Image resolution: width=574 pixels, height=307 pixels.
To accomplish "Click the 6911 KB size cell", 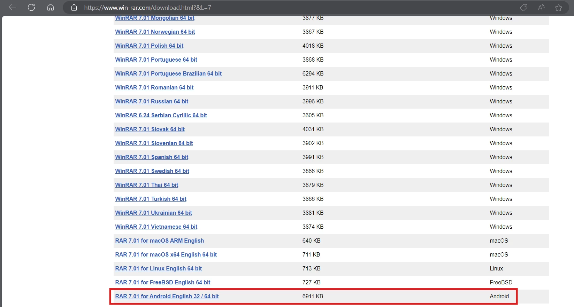I will click(313, 296).
